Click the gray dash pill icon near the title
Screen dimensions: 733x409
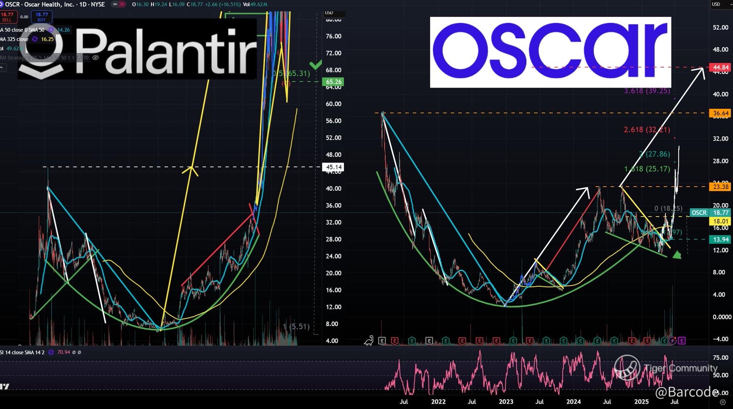point(115,5)
